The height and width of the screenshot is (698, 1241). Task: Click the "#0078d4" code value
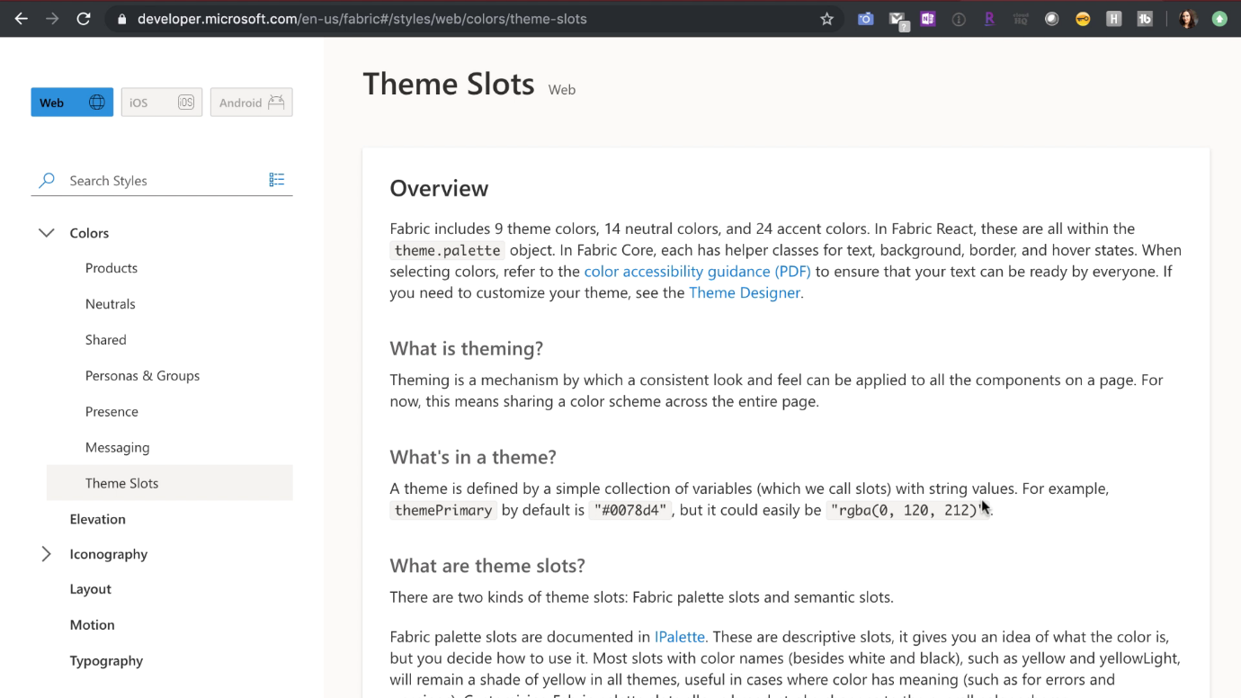630,510
